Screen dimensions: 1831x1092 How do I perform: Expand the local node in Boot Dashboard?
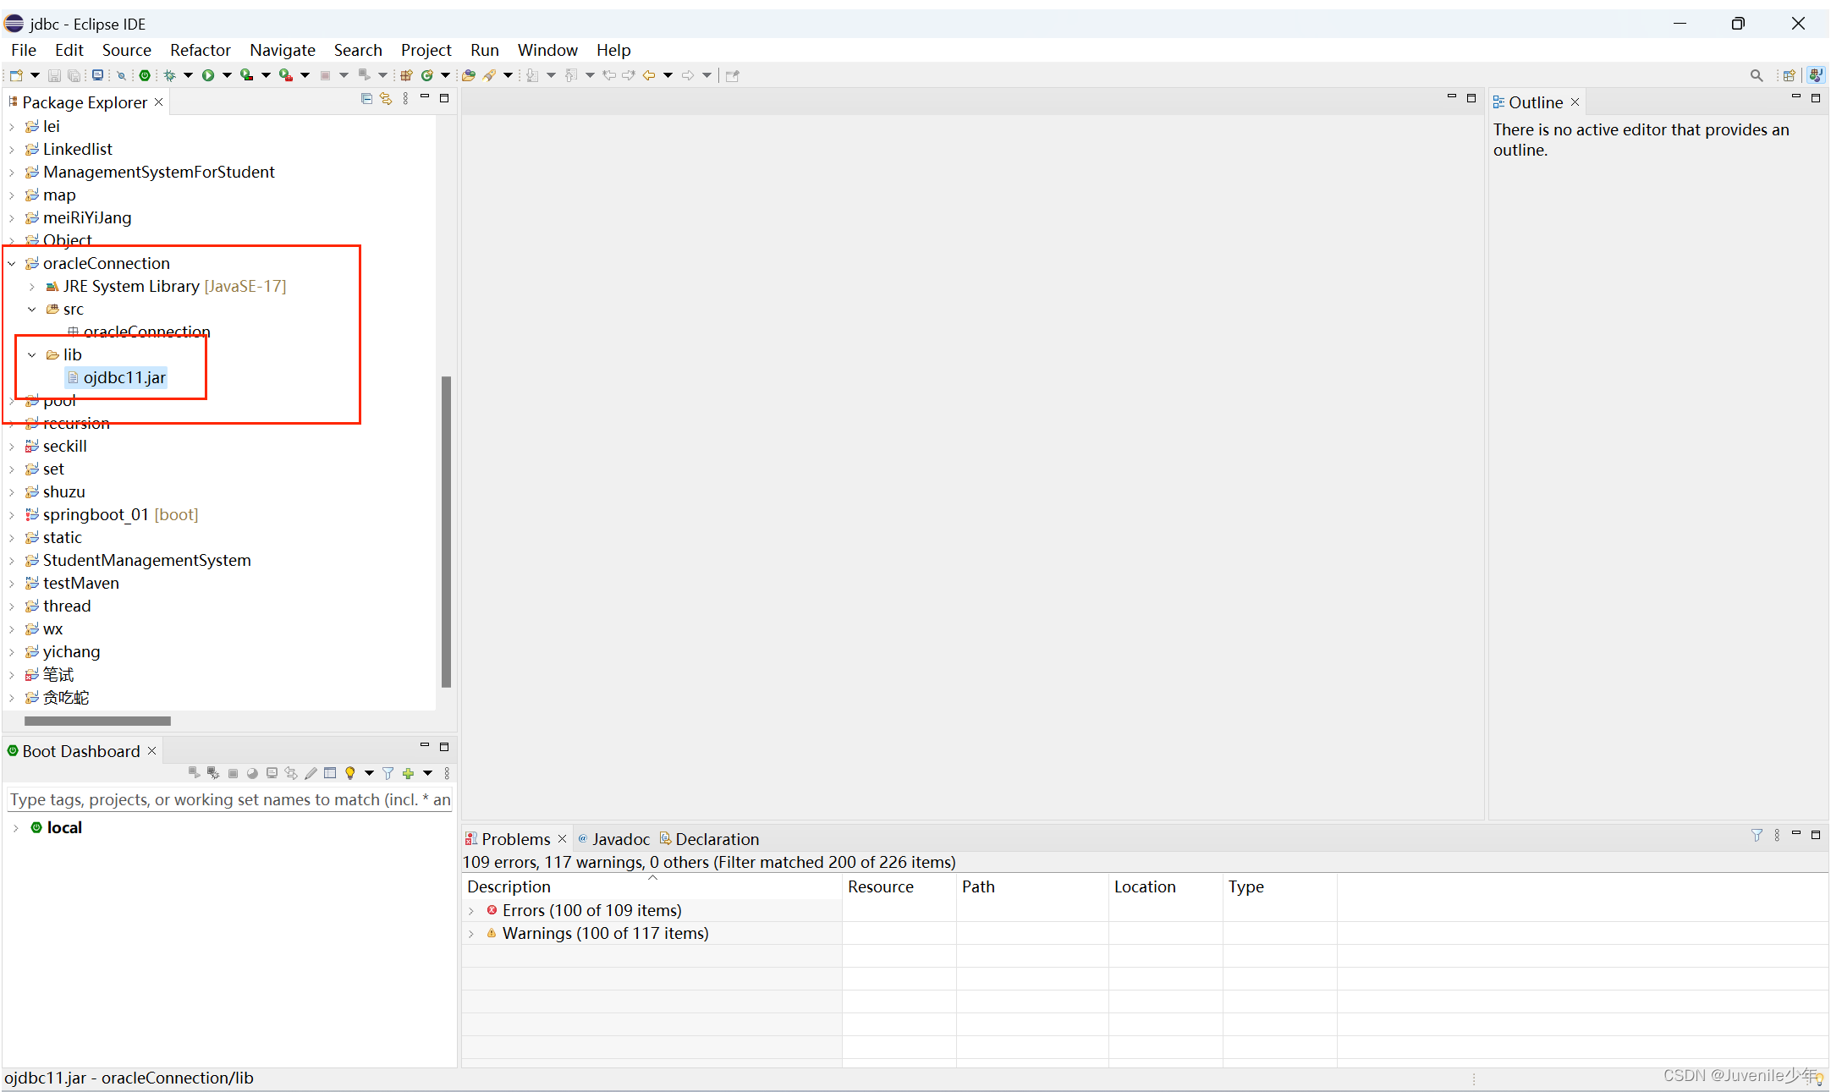(15, 828)
